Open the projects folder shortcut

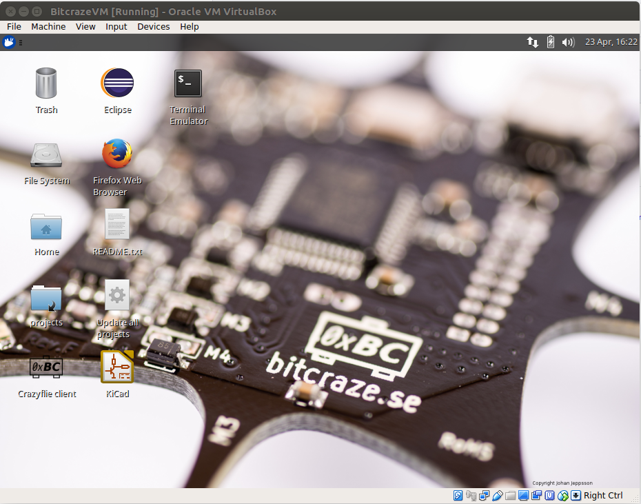pos(46,298)
